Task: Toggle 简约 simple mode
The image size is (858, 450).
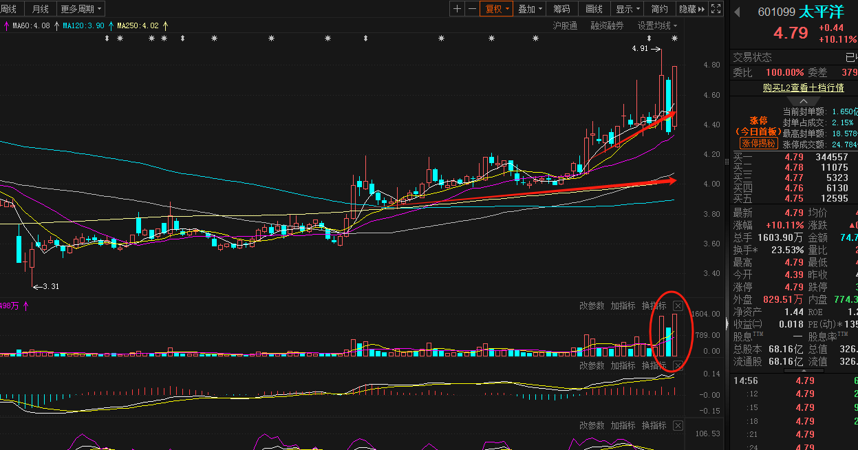Action: [659, 9]
